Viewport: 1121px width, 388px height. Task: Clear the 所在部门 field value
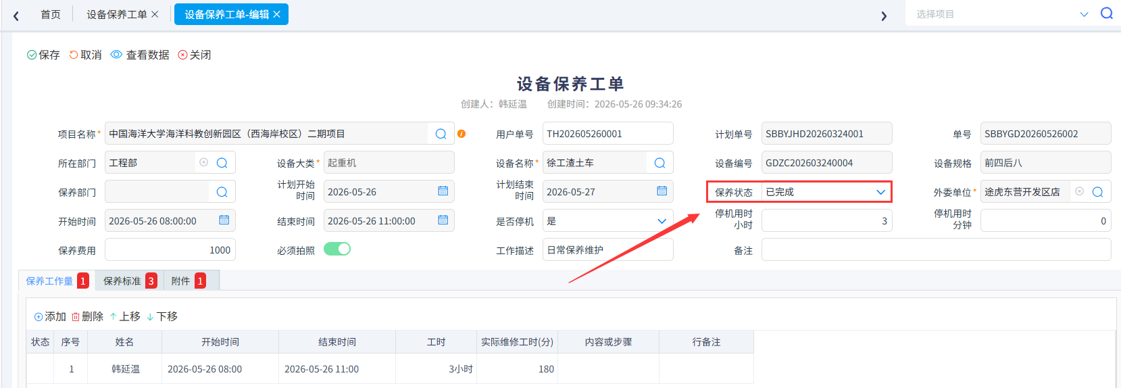(x=203, y=162)
